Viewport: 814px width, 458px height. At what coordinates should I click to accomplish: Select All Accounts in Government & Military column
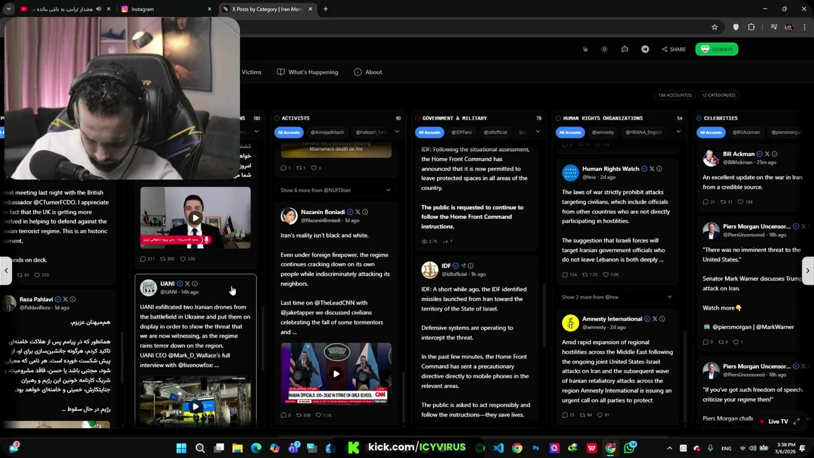coord(429,132)
